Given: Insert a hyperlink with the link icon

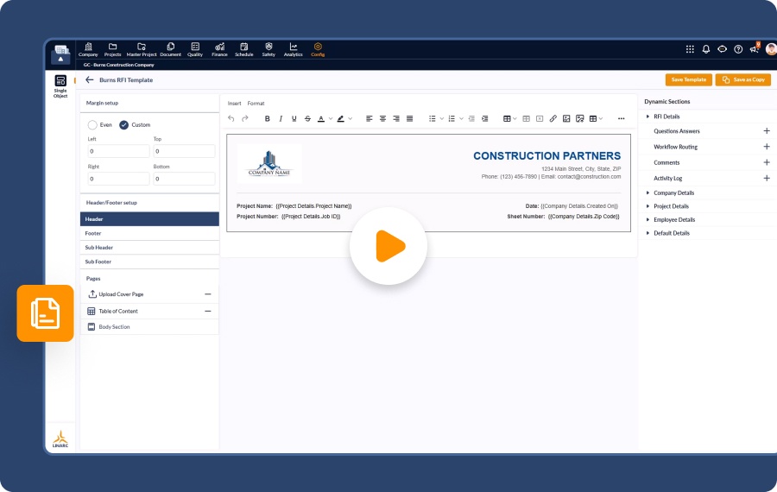Looking at the screenshot, I should tap(553, 118).
